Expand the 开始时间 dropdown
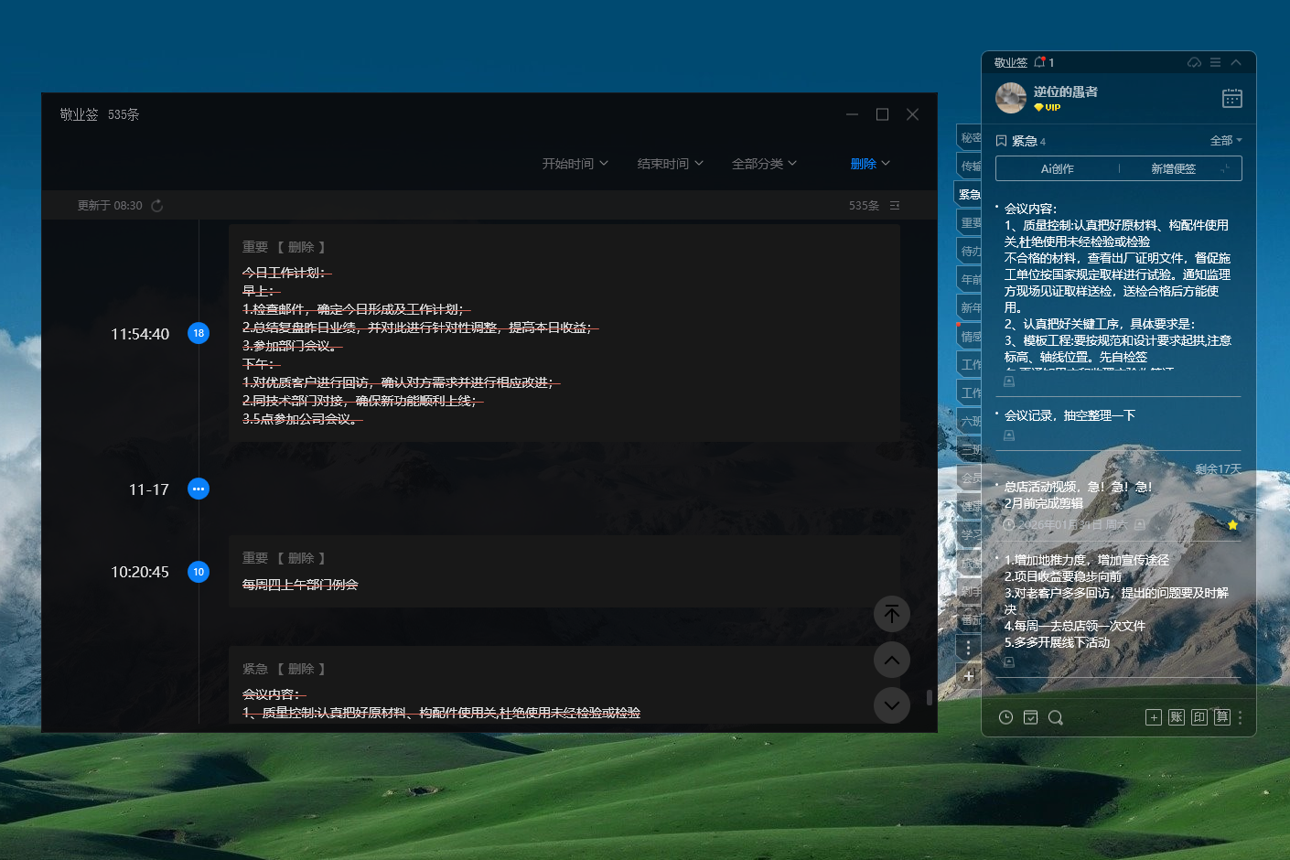 tap(575, 164)
